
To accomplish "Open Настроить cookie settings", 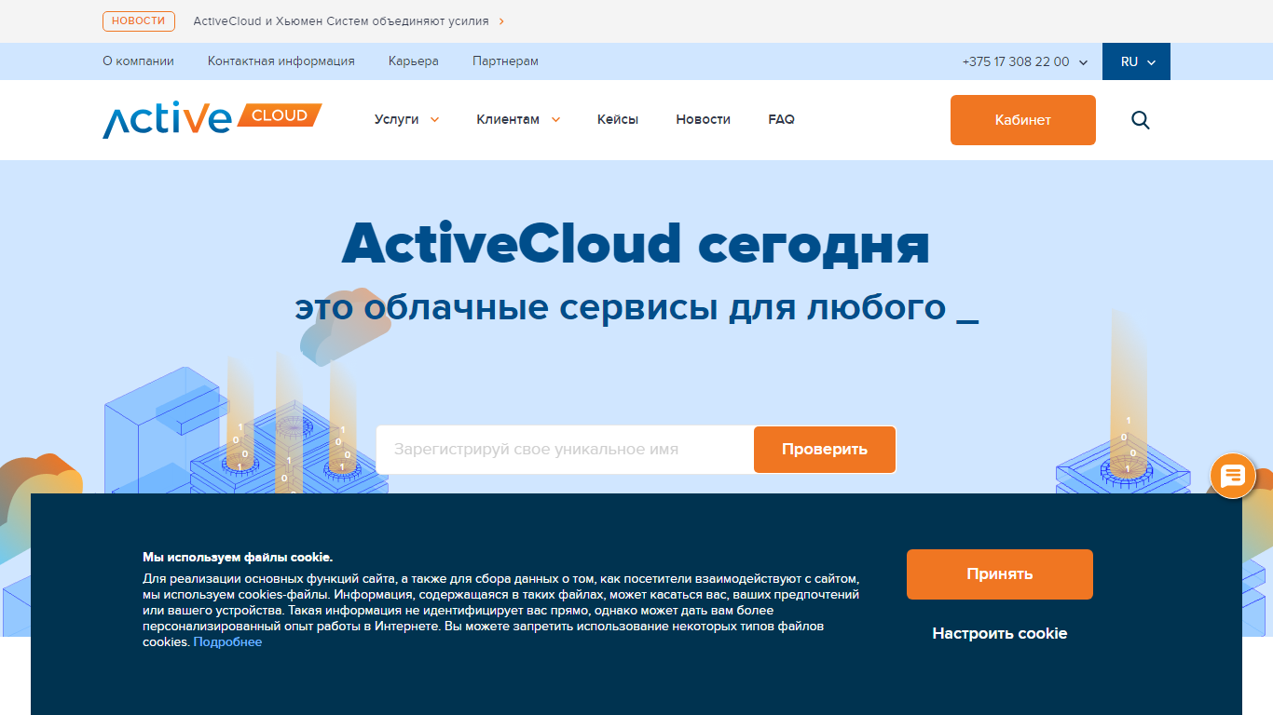I will 1000,633.
